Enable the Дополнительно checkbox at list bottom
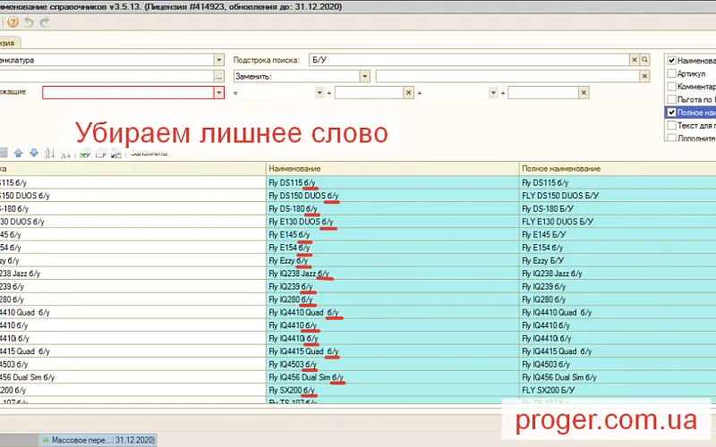716x447 pixels. point(671,138)
